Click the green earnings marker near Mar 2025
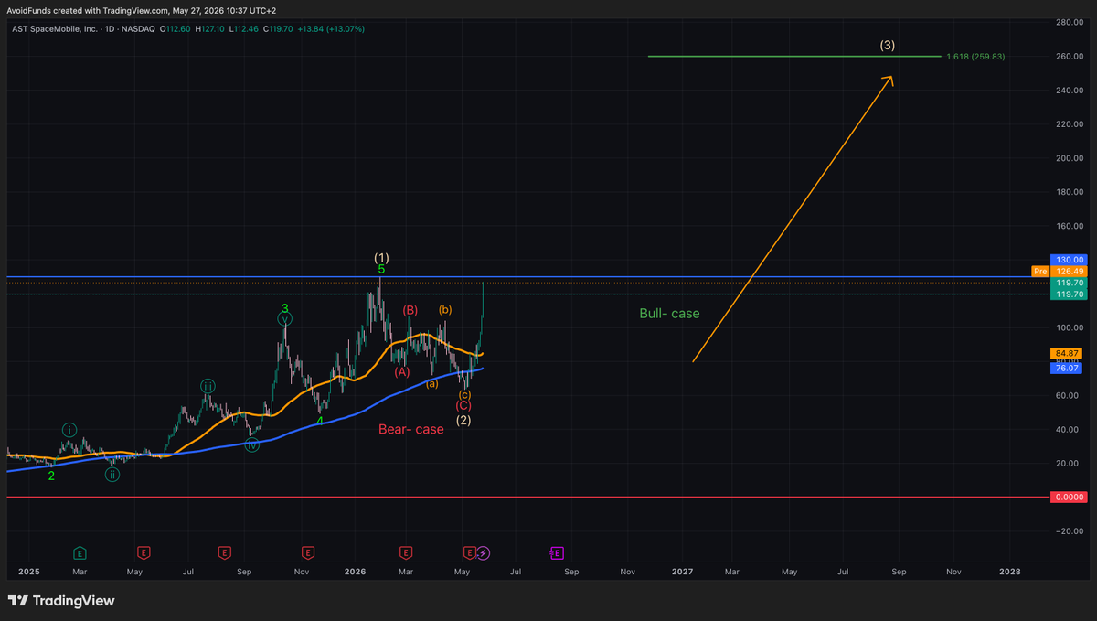This screenshot has width=1097, height=621. (80, 552)
